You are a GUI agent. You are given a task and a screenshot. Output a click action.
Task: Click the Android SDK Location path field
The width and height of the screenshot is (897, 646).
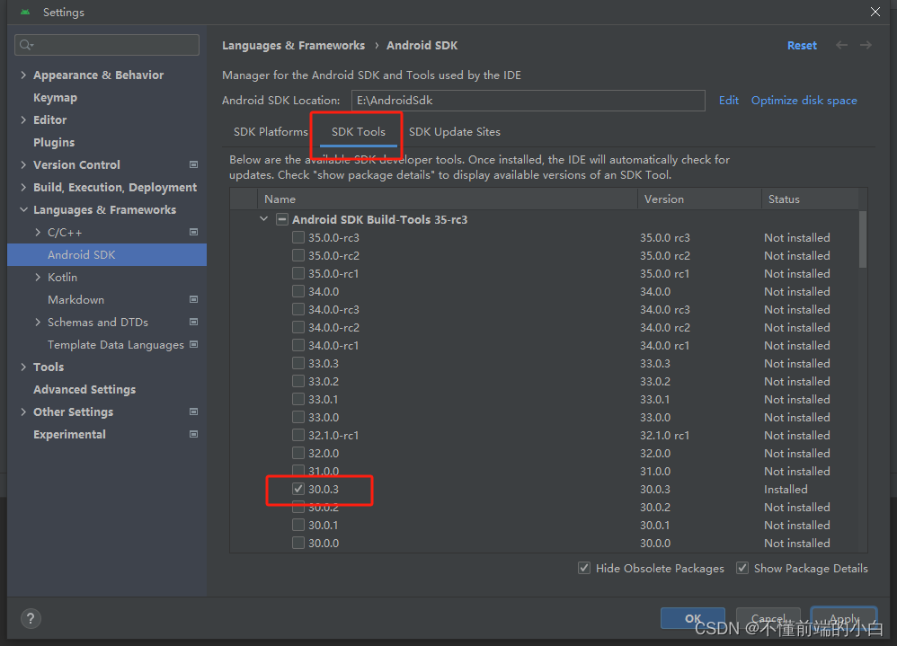point(528,101)
